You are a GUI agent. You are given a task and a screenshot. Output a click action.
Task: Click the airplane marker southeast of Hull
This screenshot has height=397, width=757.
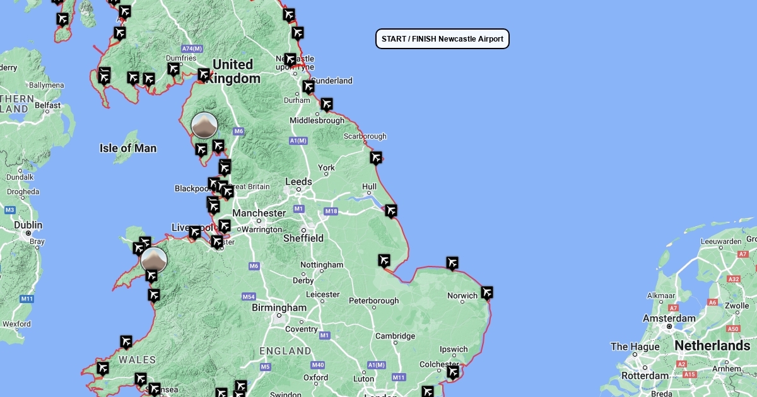point(391,211)
